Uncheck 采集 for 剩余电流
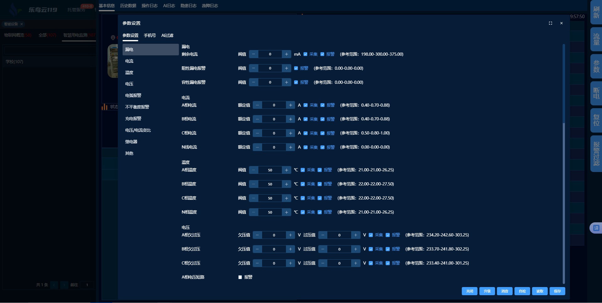602x303 pixels. click(x=305, y=54)
